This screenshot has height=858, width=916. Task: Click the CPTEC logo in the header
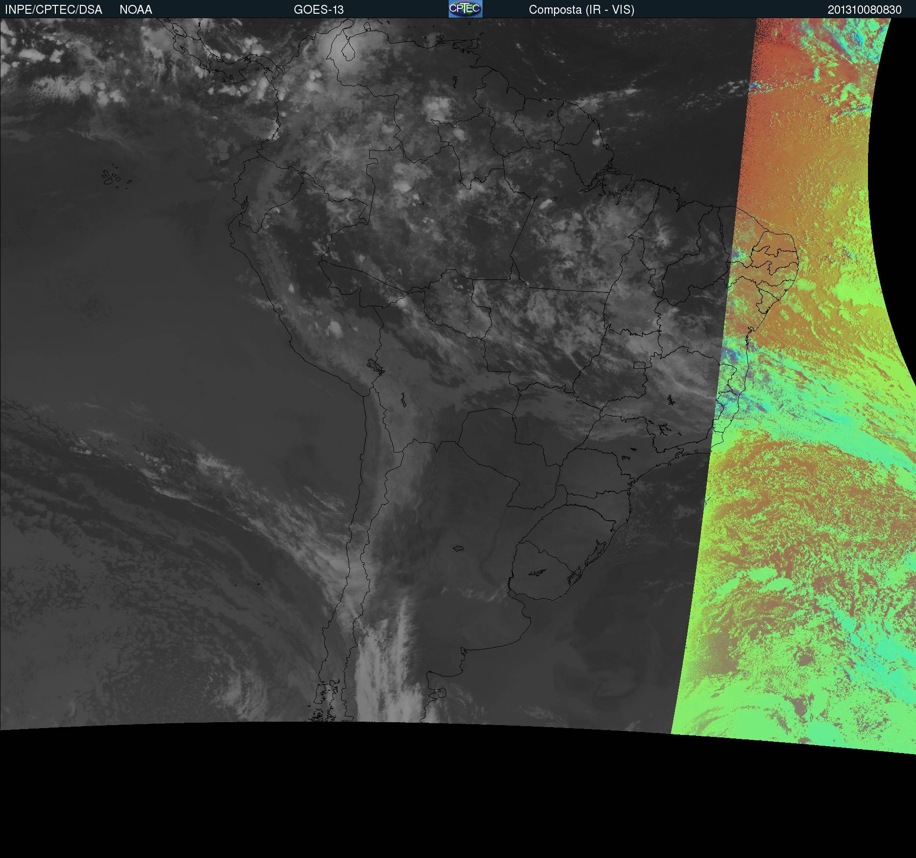(x=465, y=9)
